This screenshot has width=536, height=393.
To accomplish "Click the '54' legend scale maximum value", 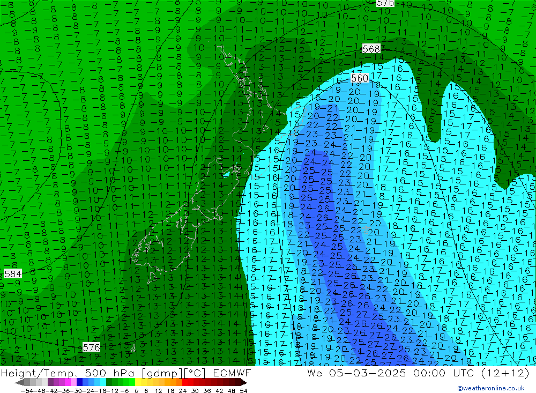I will (243, 391).
